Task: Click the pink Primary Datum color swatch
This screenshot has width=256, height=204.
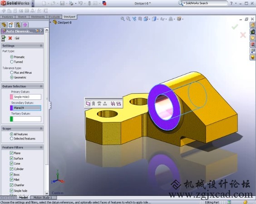Action: pos(11,97)
